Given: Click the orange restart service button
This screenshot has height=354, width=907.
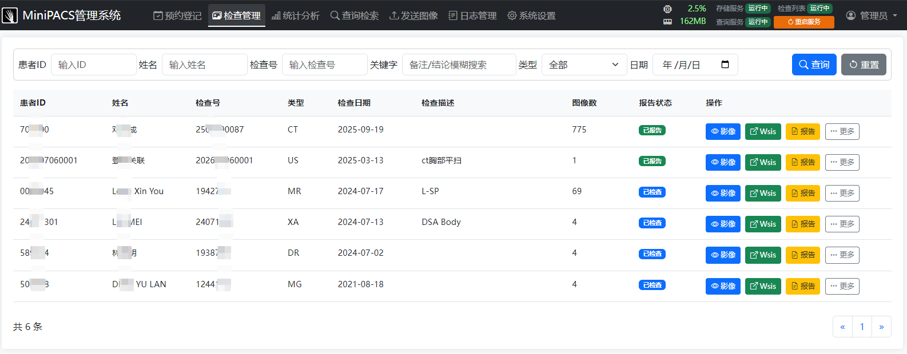Looking at the screenshot, I should click(x=803, y=22).
